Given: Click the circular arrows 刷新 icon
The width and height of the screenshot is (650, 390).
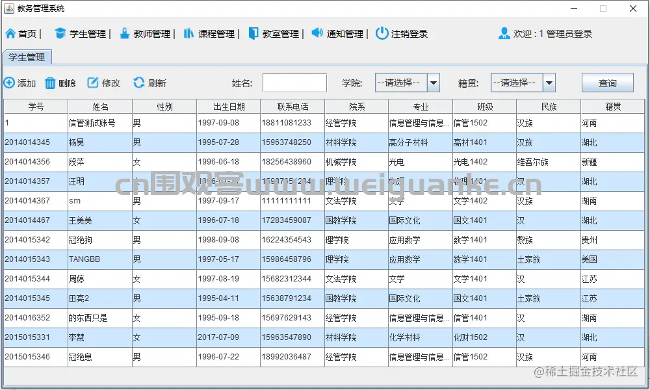Looking at the screenshot, I should [x=139, y=83].
